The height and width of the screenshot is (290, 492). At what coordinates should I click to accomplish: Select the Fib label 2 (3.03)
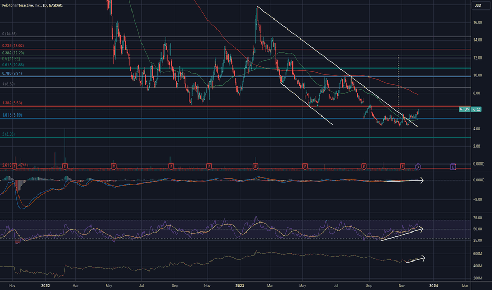pyautogui.click(x=8, y=134)
